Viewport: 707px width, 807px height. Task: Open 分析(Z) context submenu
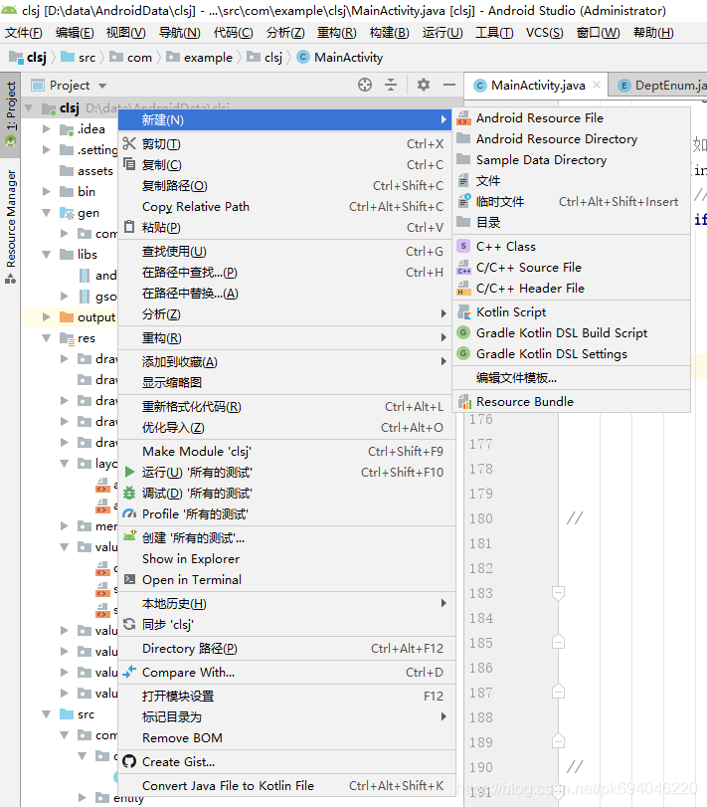(x=286, y=314)
